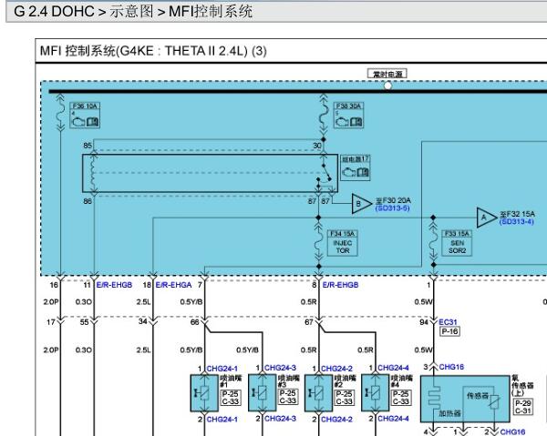Click the engine icon under 继电器17 label
The height and width of the screenshot is (436, 547).
tap(348, 172)
